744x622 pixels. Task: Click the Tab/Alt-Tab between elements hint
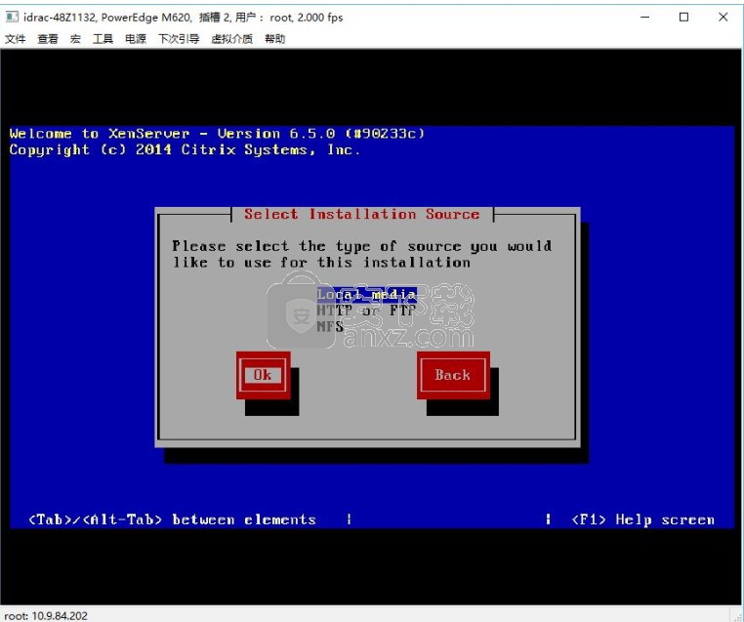tap(172, 519)
